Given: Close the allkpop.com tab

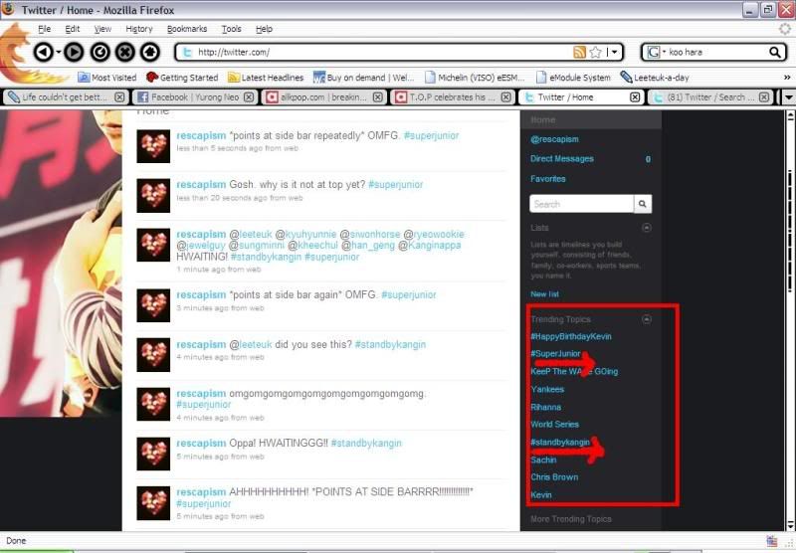Looking at the screenshot, I should 376,97.
